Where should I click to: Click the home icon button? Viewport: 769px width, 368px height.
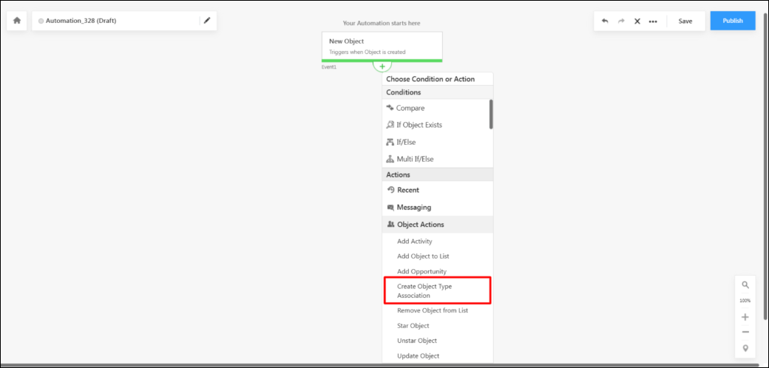point(16,21)
